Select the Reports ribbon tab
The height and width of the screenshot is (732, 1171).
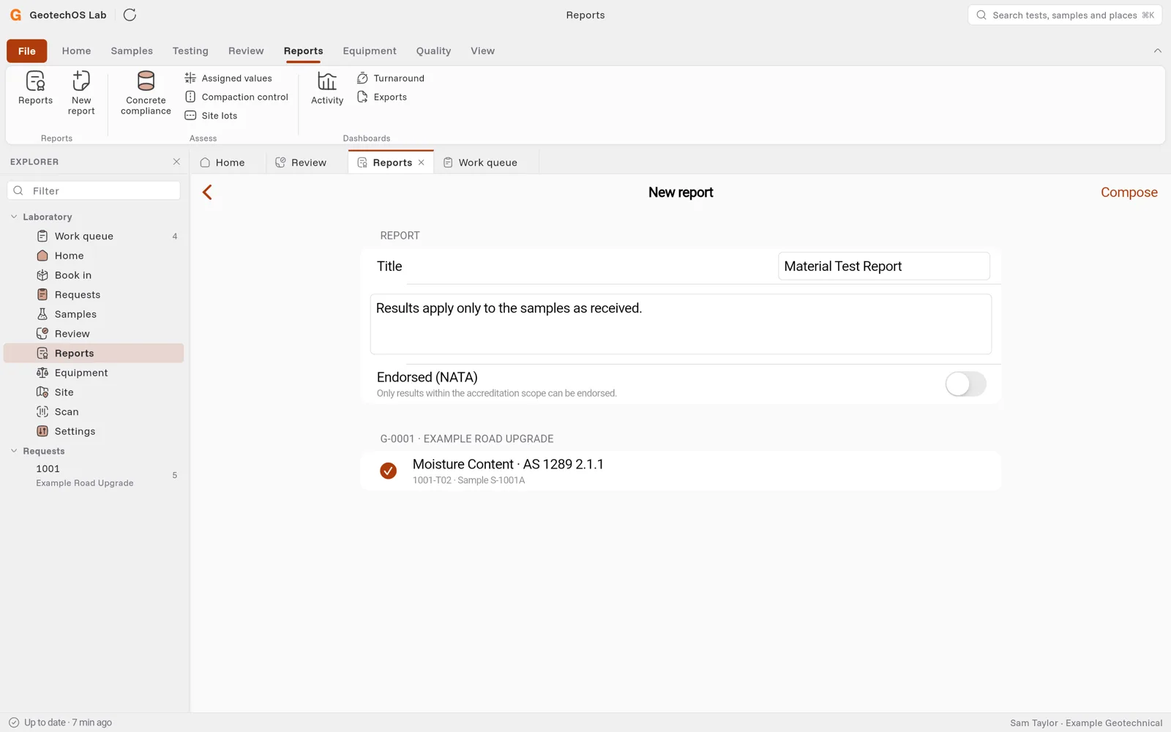[303, 51]
